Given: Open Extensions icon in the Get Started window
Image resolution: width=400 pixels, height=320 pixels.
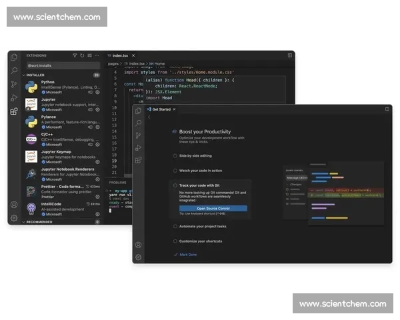Looking at the screenshot, I should pyautogui.click(x=138, y=160).
